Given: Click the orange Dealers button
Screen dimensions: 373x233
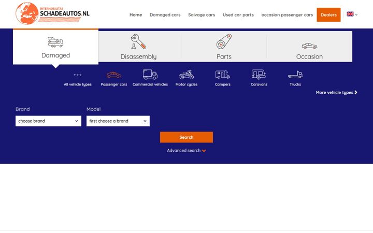Looking at the screenshot, I should click(x=328, y=14).
